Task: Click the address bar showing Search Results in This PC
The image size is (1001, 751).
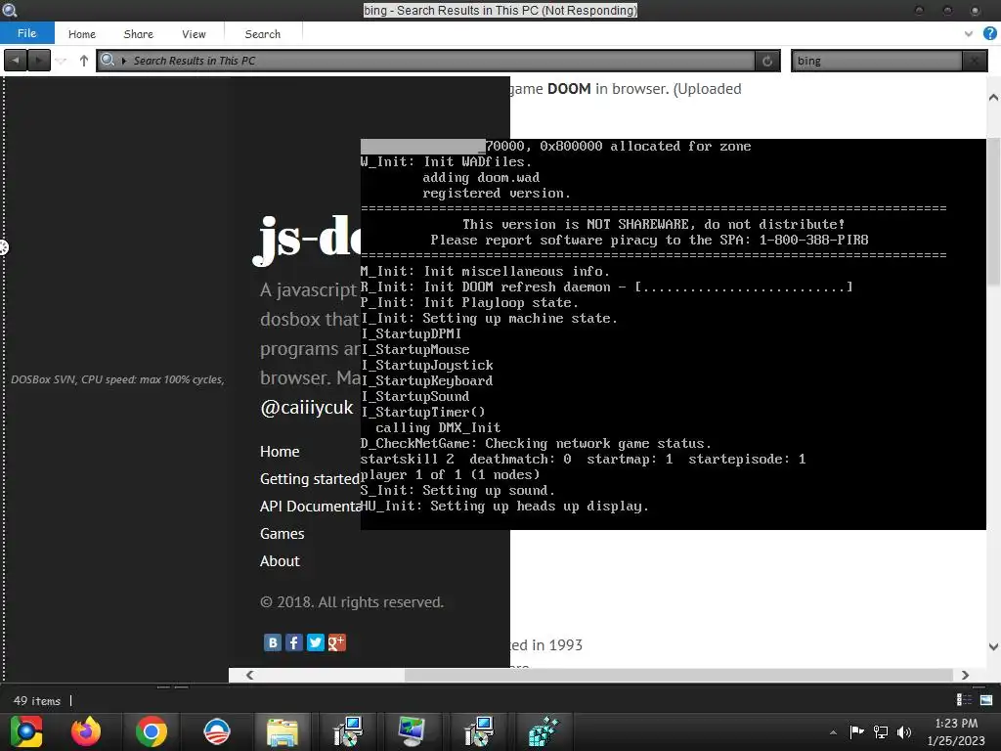Action: tap(425, 61)
